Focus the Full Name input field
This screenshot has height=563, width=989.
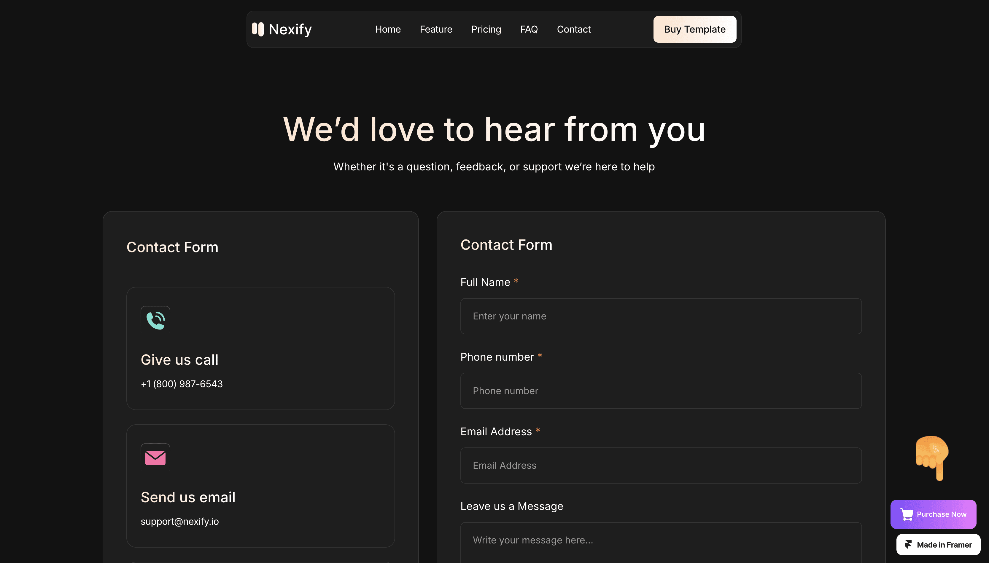(660, 316)
